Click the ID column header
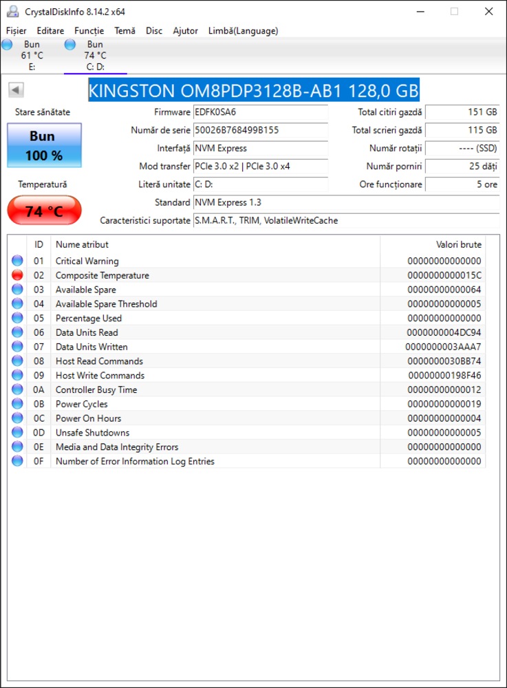The image size is (507, 688). coord(39,244)
